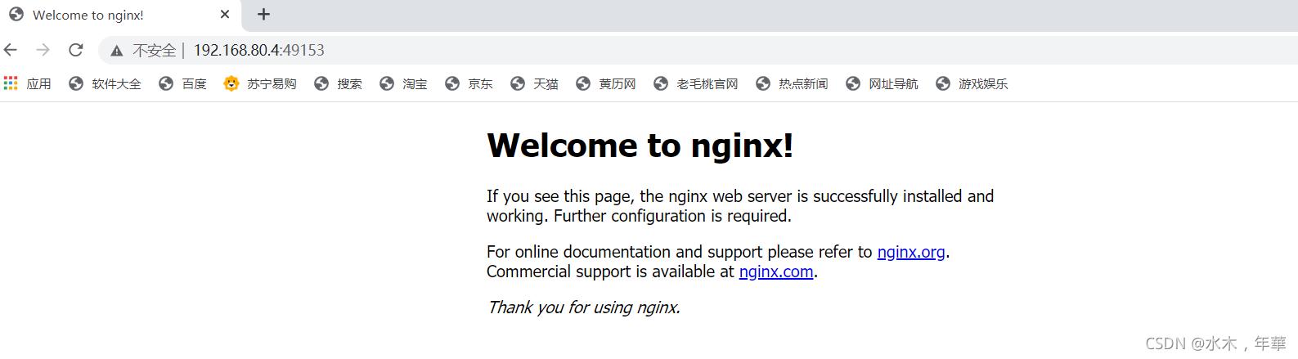Viewport: 1298px width, 359px height.
Task: Click the browser back arrow
Action: coord(11,50)
